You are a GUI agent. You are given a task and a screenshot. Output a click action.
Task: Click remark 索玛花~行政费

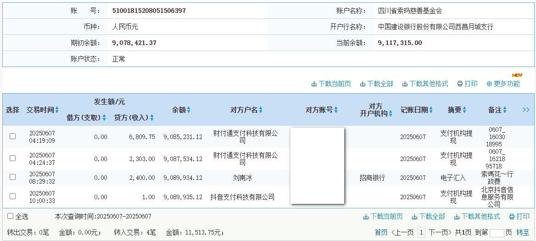pos(497,178)
